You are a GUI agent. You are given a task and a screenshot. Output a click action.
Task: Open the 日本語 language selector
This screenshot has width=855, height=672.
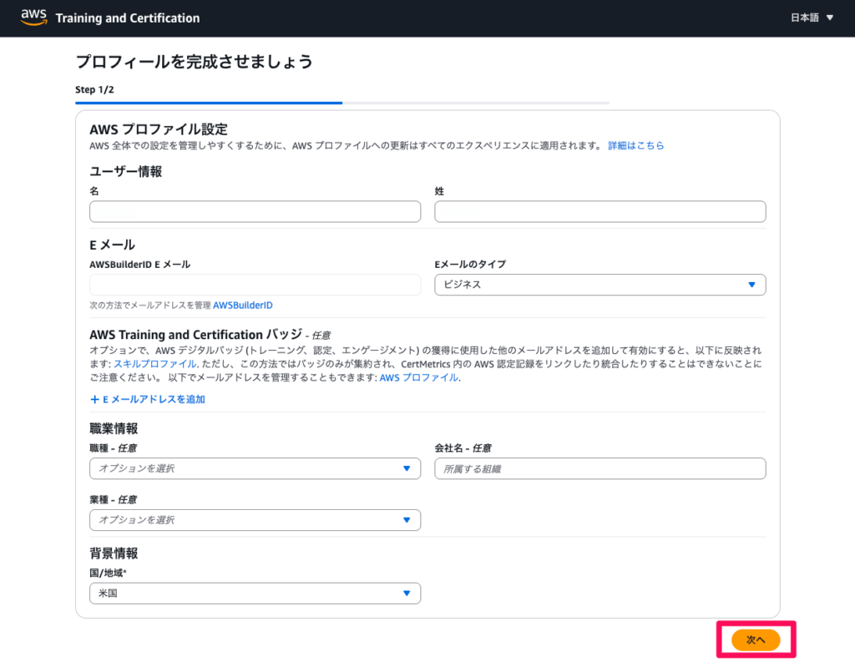coord(812,18)
